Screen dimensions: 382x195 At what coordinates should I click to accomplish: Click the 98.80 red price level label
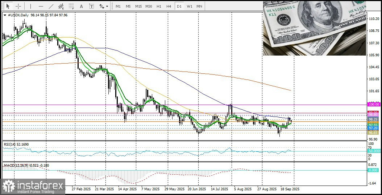coord(373,114)
